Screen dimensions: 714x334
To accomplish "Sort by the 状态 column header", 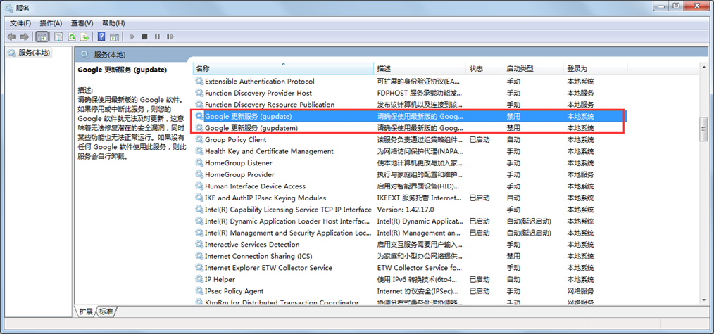I will [x=484, y=69].
